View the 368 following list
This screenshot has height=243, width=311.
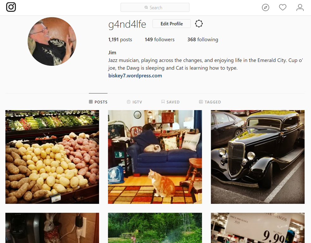click(203, 40)
